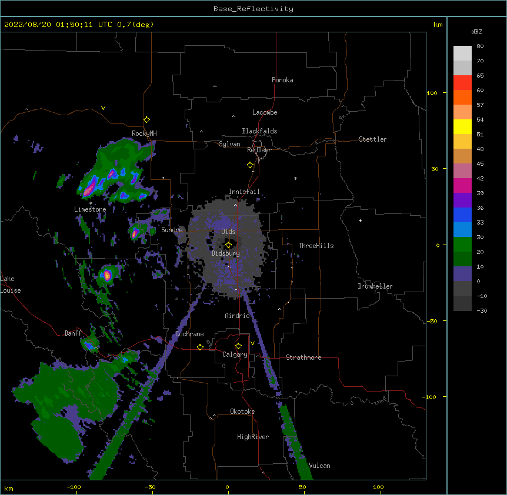Click the HighRiver town label

click(x=253, y=437)
